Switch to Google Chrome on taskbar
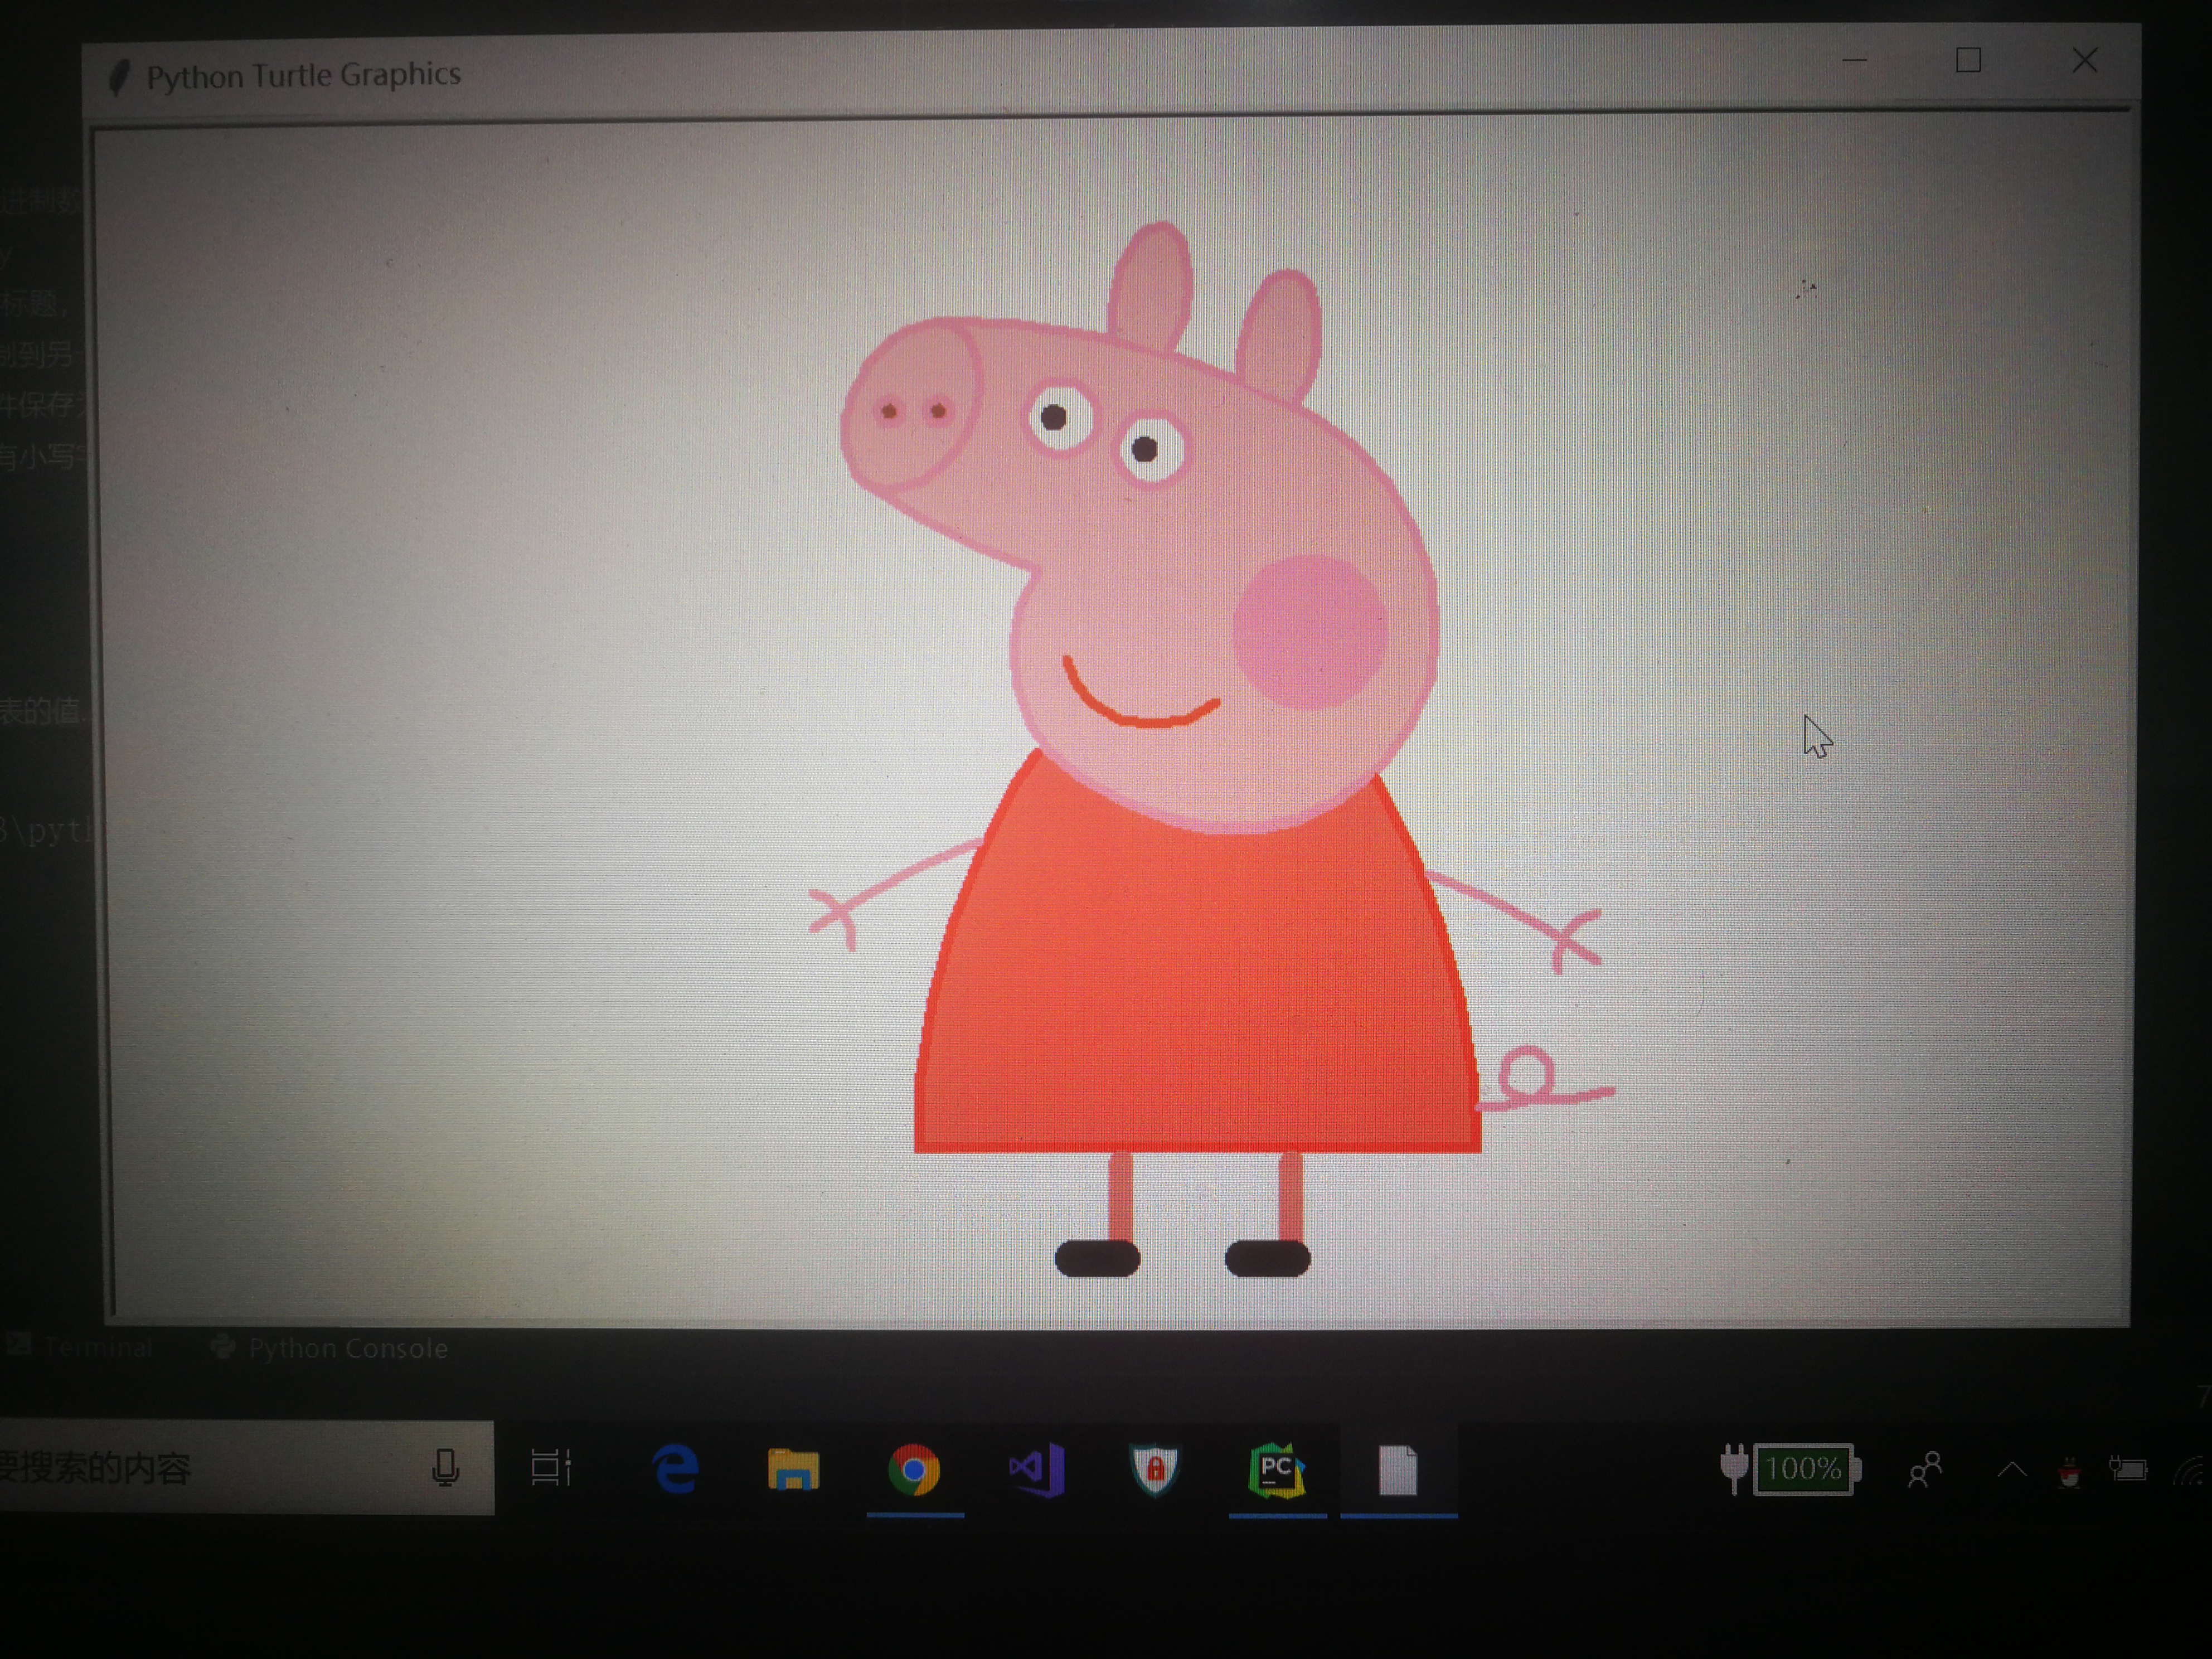 (x=914, y=1470)
